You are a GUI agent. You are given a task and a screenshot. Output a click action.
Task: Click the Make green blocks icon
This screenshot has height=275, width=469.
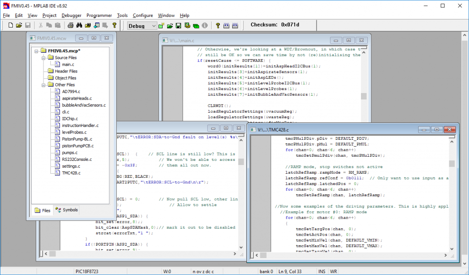click(196, 26)
